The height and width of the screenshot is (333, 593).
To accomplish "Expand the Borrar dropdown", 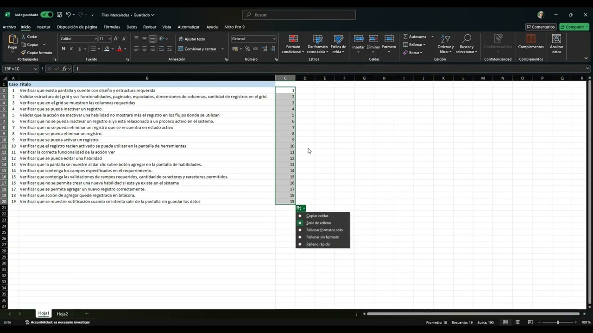I will (421, 53).
